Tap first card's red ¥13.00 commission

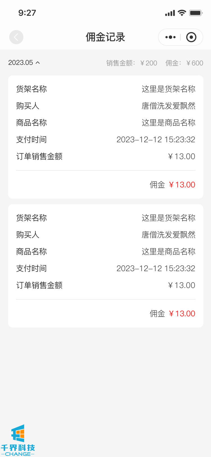(x=182, y=185)
